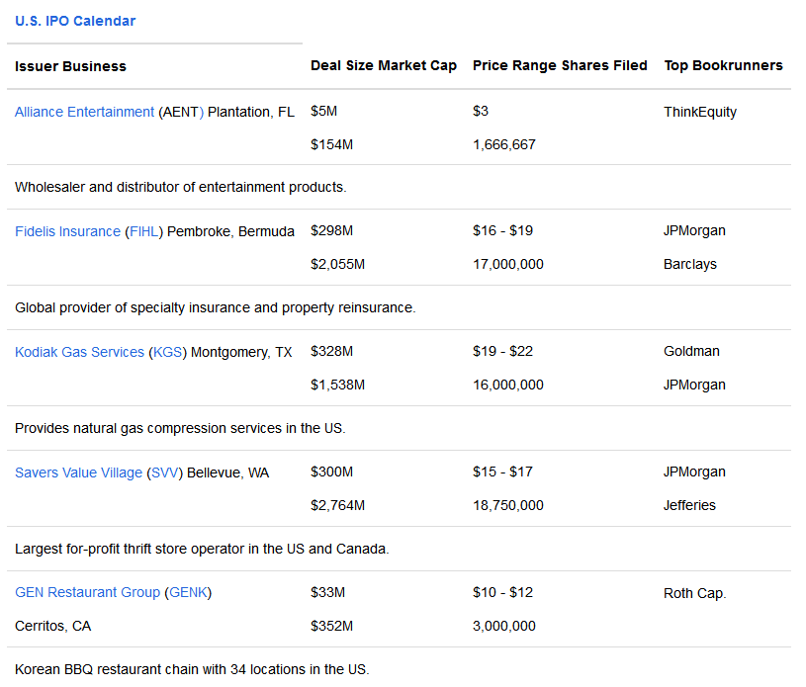Click the $10 - $12 price range
Screen dimensions: 806x687
[502, 592]
